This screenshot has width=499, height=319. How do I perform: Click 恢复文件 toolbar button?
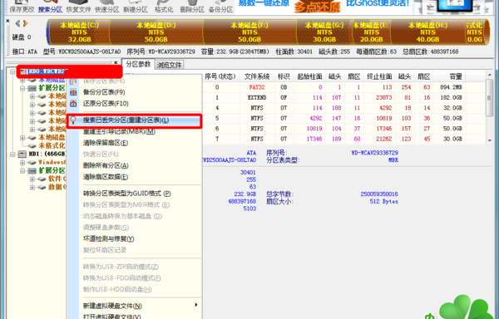click(79, 7)
